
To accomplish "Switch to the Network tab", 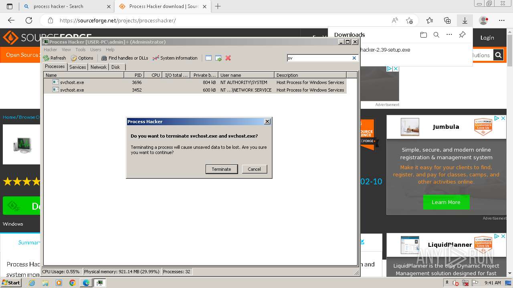I will (99, 67).
